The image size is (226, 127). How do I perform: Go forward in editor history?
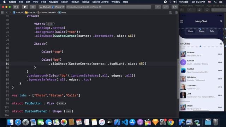10,13
